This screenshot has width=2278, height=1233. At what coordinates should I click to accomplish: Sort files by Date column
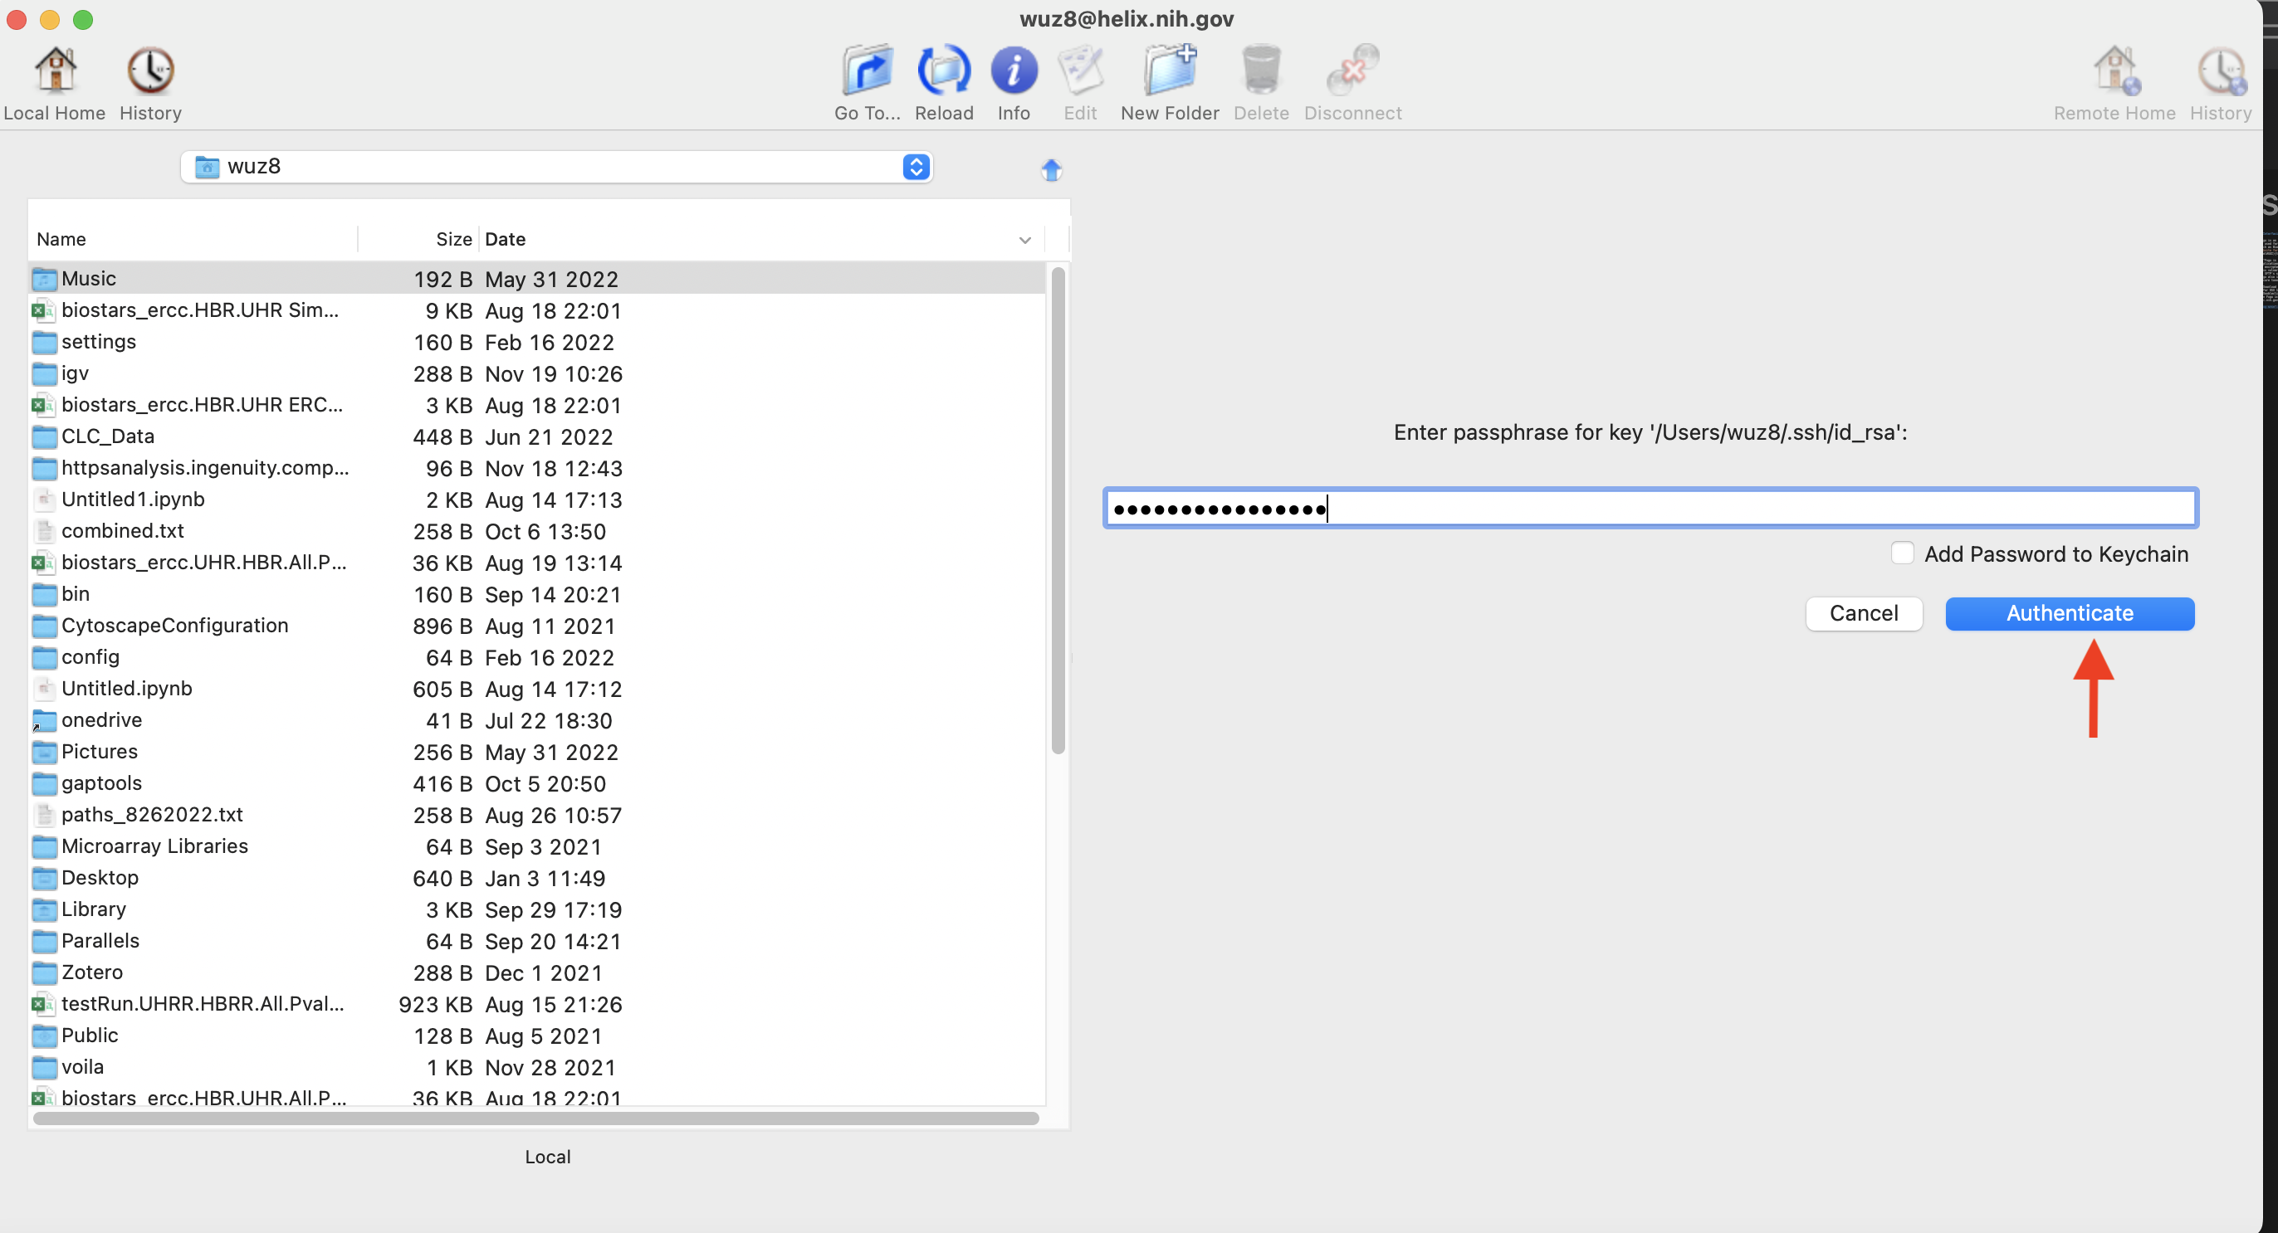[x=506, y=240]
